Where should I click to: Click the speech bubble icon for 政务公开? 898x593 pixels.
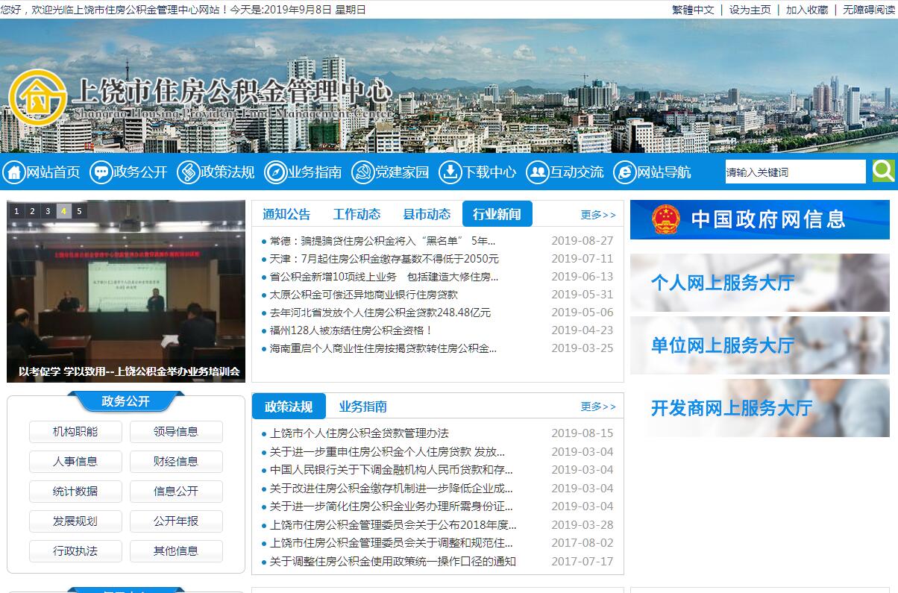pos(101,172)
